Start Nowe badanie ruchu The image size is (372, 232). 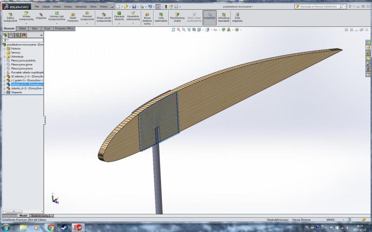[x=147, y=19]
